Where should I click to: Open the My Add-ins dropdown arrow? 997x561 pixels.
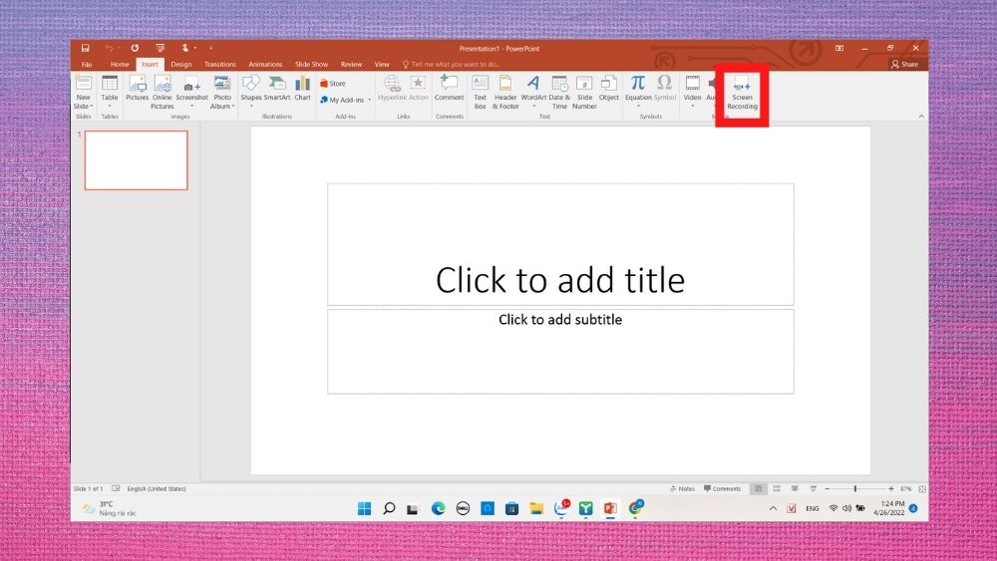coord(370,100)
